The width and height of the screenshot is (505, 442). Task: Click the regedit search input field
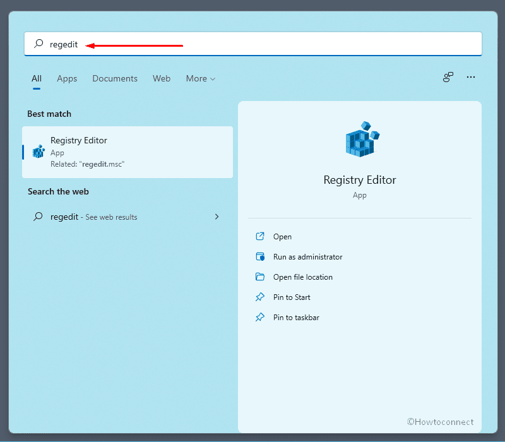(253, 44)
